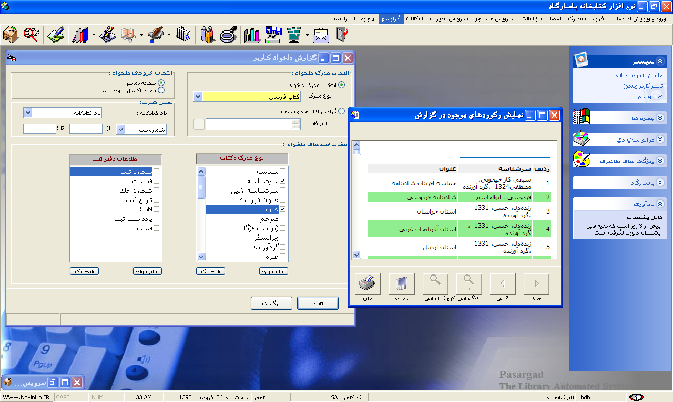Open the نوع مدرک dropdown showing کتاب فارسی

(198, 97)
